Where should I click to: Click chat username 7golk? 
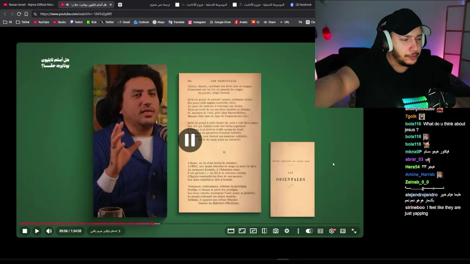(411, 117)
